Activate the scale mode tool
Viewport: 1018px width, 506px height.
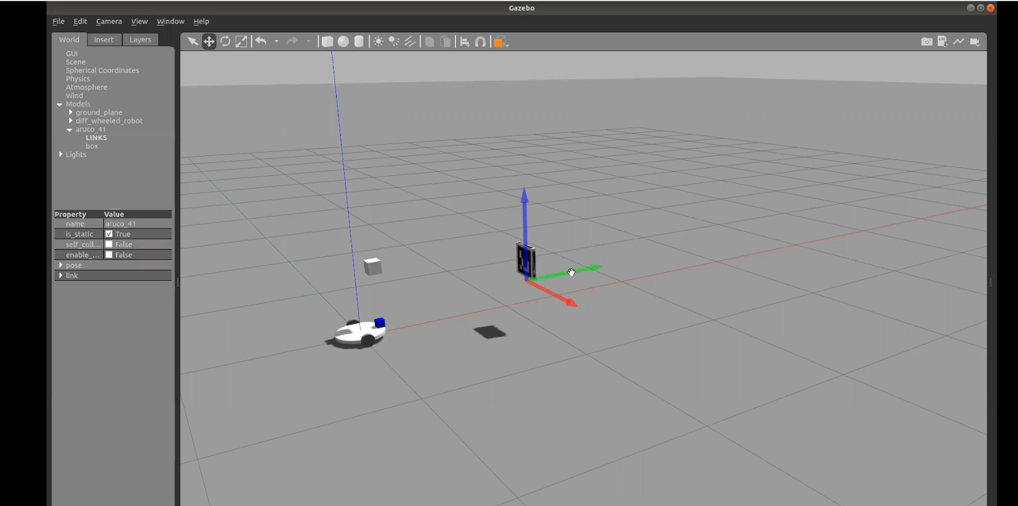pos(241,41)
